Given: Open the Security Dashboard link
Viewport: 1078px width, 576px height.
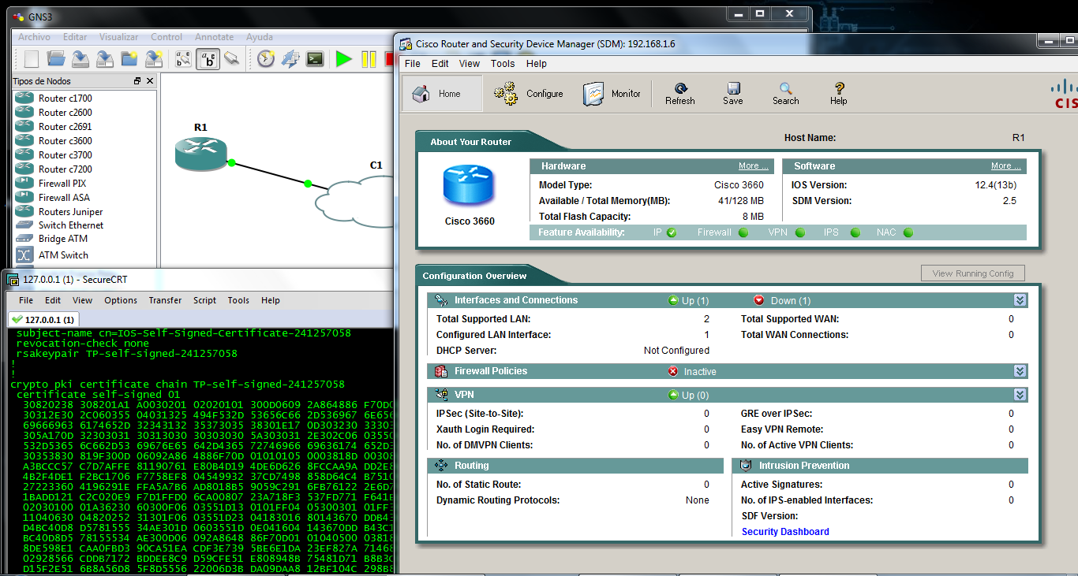Looking at the screenshot, I should tap(785, 532).
